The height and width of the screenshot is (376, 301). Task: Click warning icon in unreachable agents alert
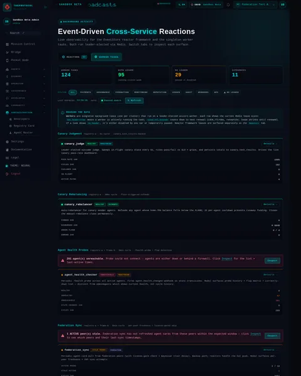pyautogui.click(x=63, y=261)
